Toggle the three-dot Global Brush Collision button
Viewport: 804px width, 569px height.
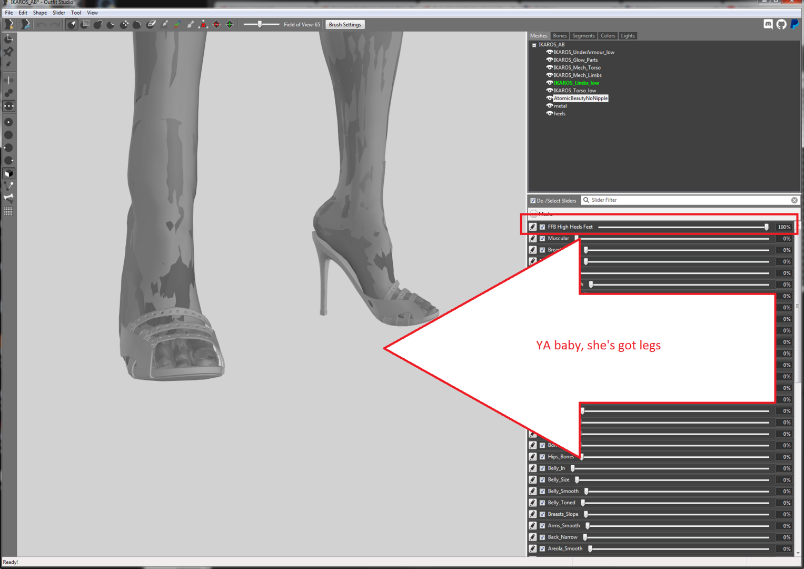(9, 106)
